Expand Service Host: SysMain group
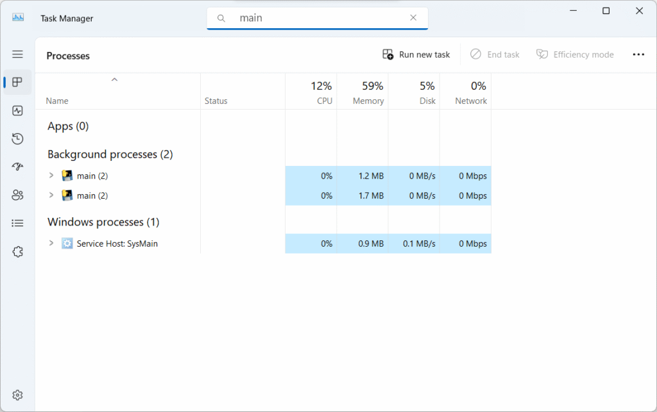Viewport: 657px width, 412px height. [x=51, y=243]
